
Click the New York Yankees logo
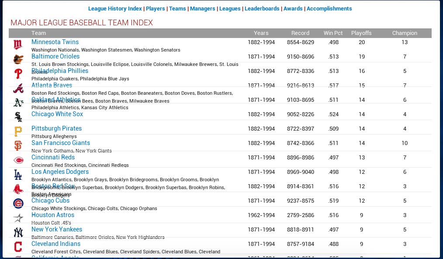coord(17,232)
